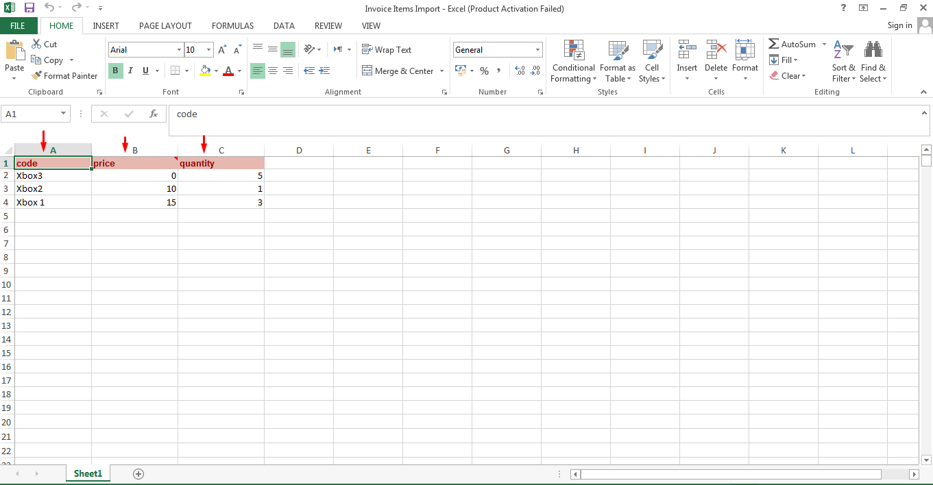Click Sign in link

click(x=899, y=25)
